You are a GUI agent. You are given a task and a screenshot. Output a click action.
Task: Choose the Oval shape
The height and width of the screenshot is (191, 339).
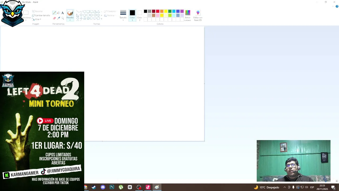pyautogui.click(x=84, y=12)
